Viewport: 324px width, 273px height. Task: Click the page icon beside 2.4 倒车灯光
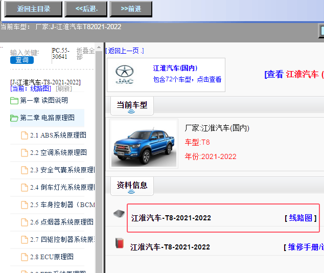coord(25,188)
